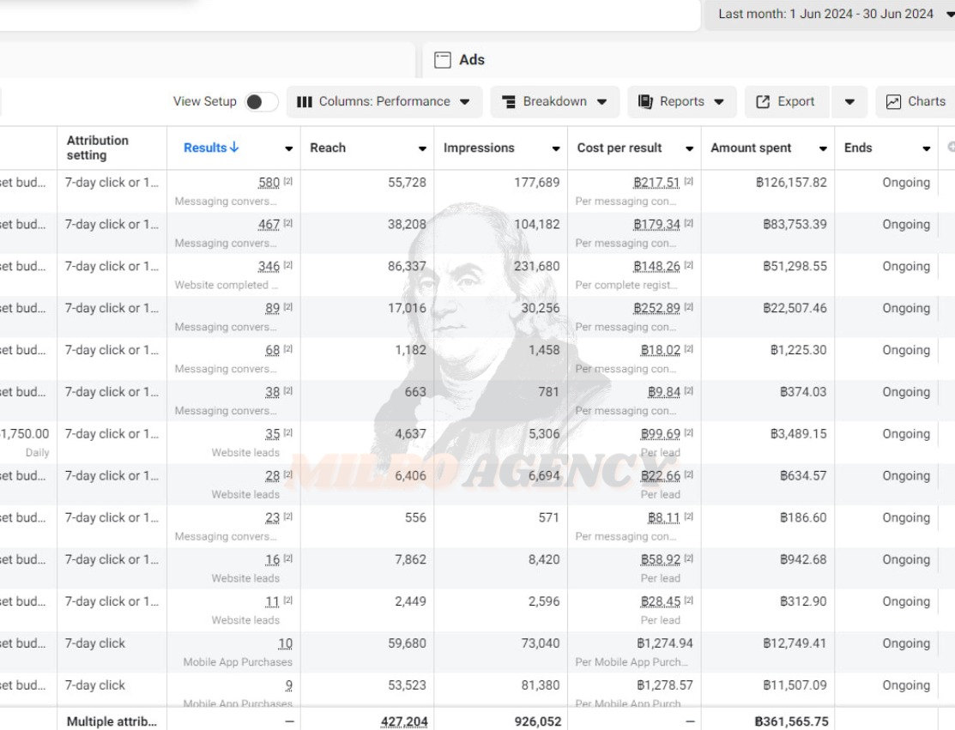Click the Reach column header

328,148
